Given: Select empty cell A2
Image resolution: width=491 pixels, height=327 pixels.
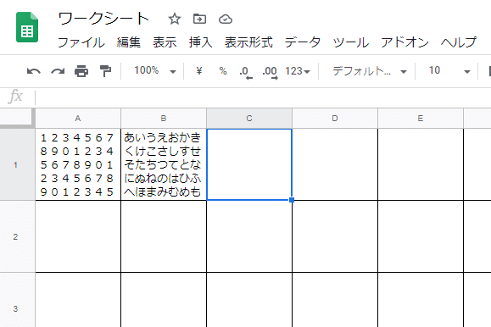Looking at the screenshot, I should click(x=78, y=236).
